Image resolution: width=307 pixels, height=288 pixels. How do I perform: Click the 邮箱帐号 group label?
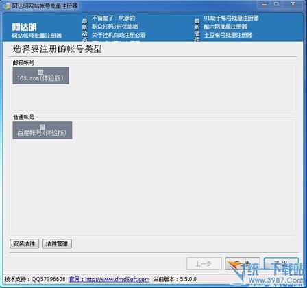click(23, 62)
